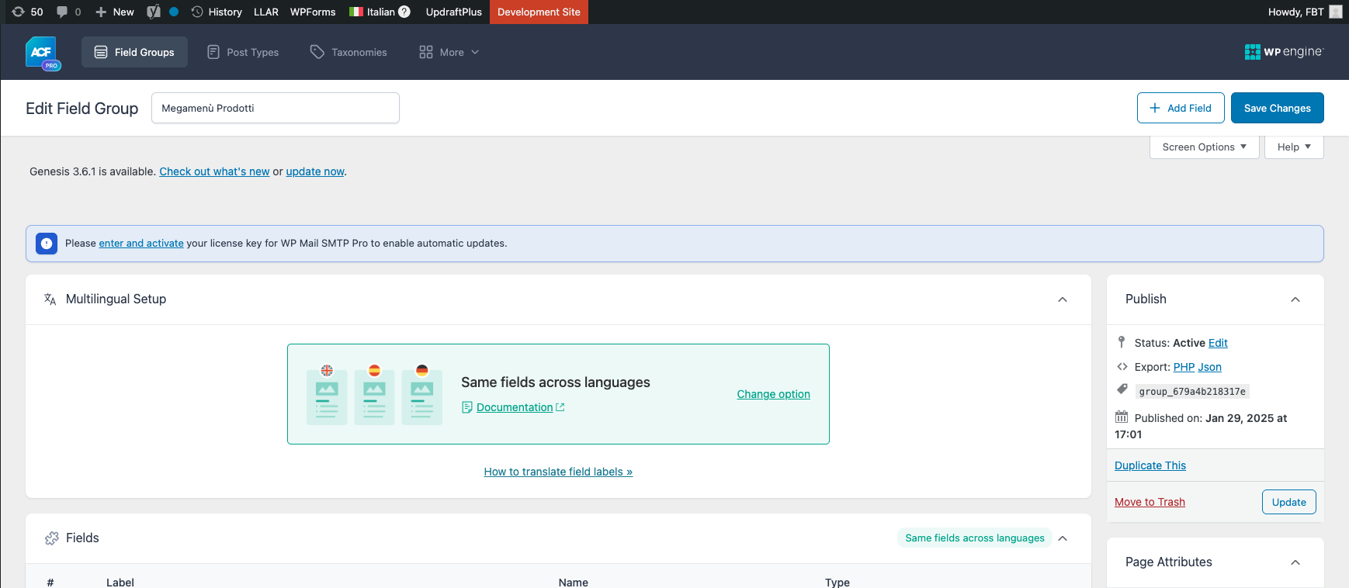Switch to the Post Types tab
Viewport: 1349px width, 588px height.
243,52
